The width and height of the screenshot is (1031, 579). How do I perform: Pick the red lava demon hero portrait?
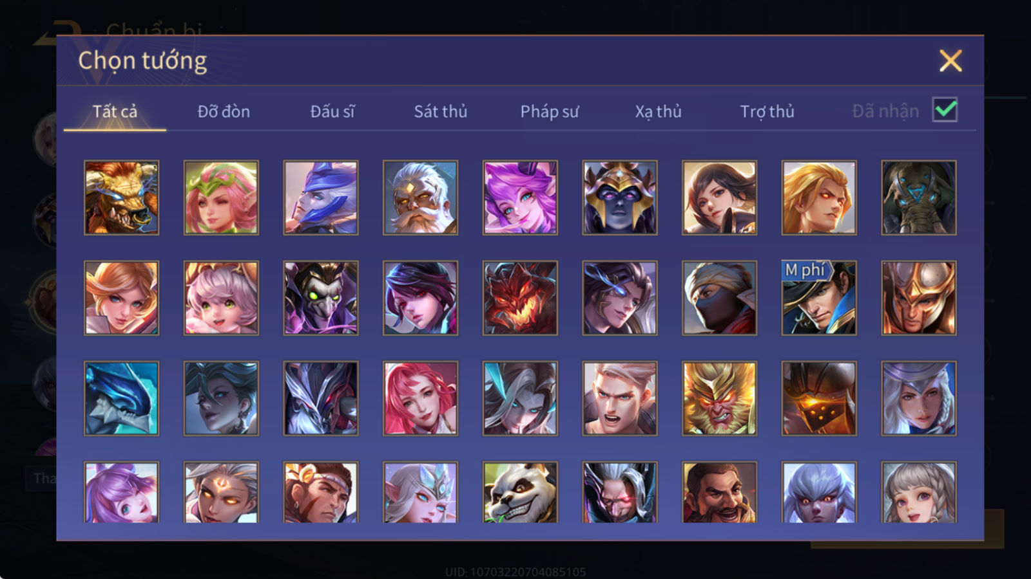520,298
